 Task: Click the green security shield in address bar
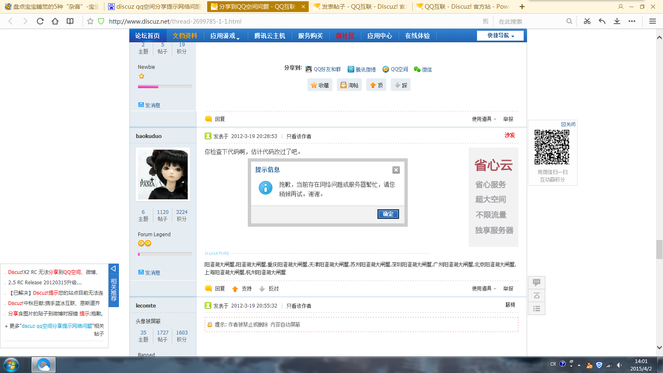click(x=101, y=21)
